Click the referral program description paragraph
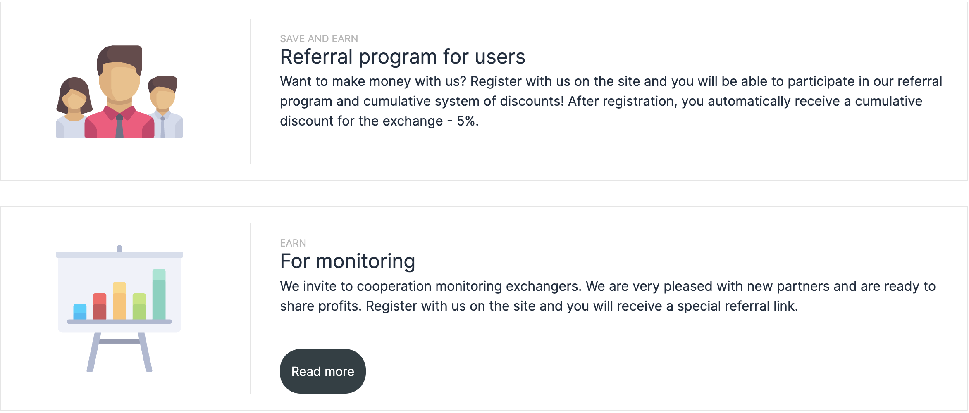The width and height of the screenshot is (969, 413). tap(611, 101)
